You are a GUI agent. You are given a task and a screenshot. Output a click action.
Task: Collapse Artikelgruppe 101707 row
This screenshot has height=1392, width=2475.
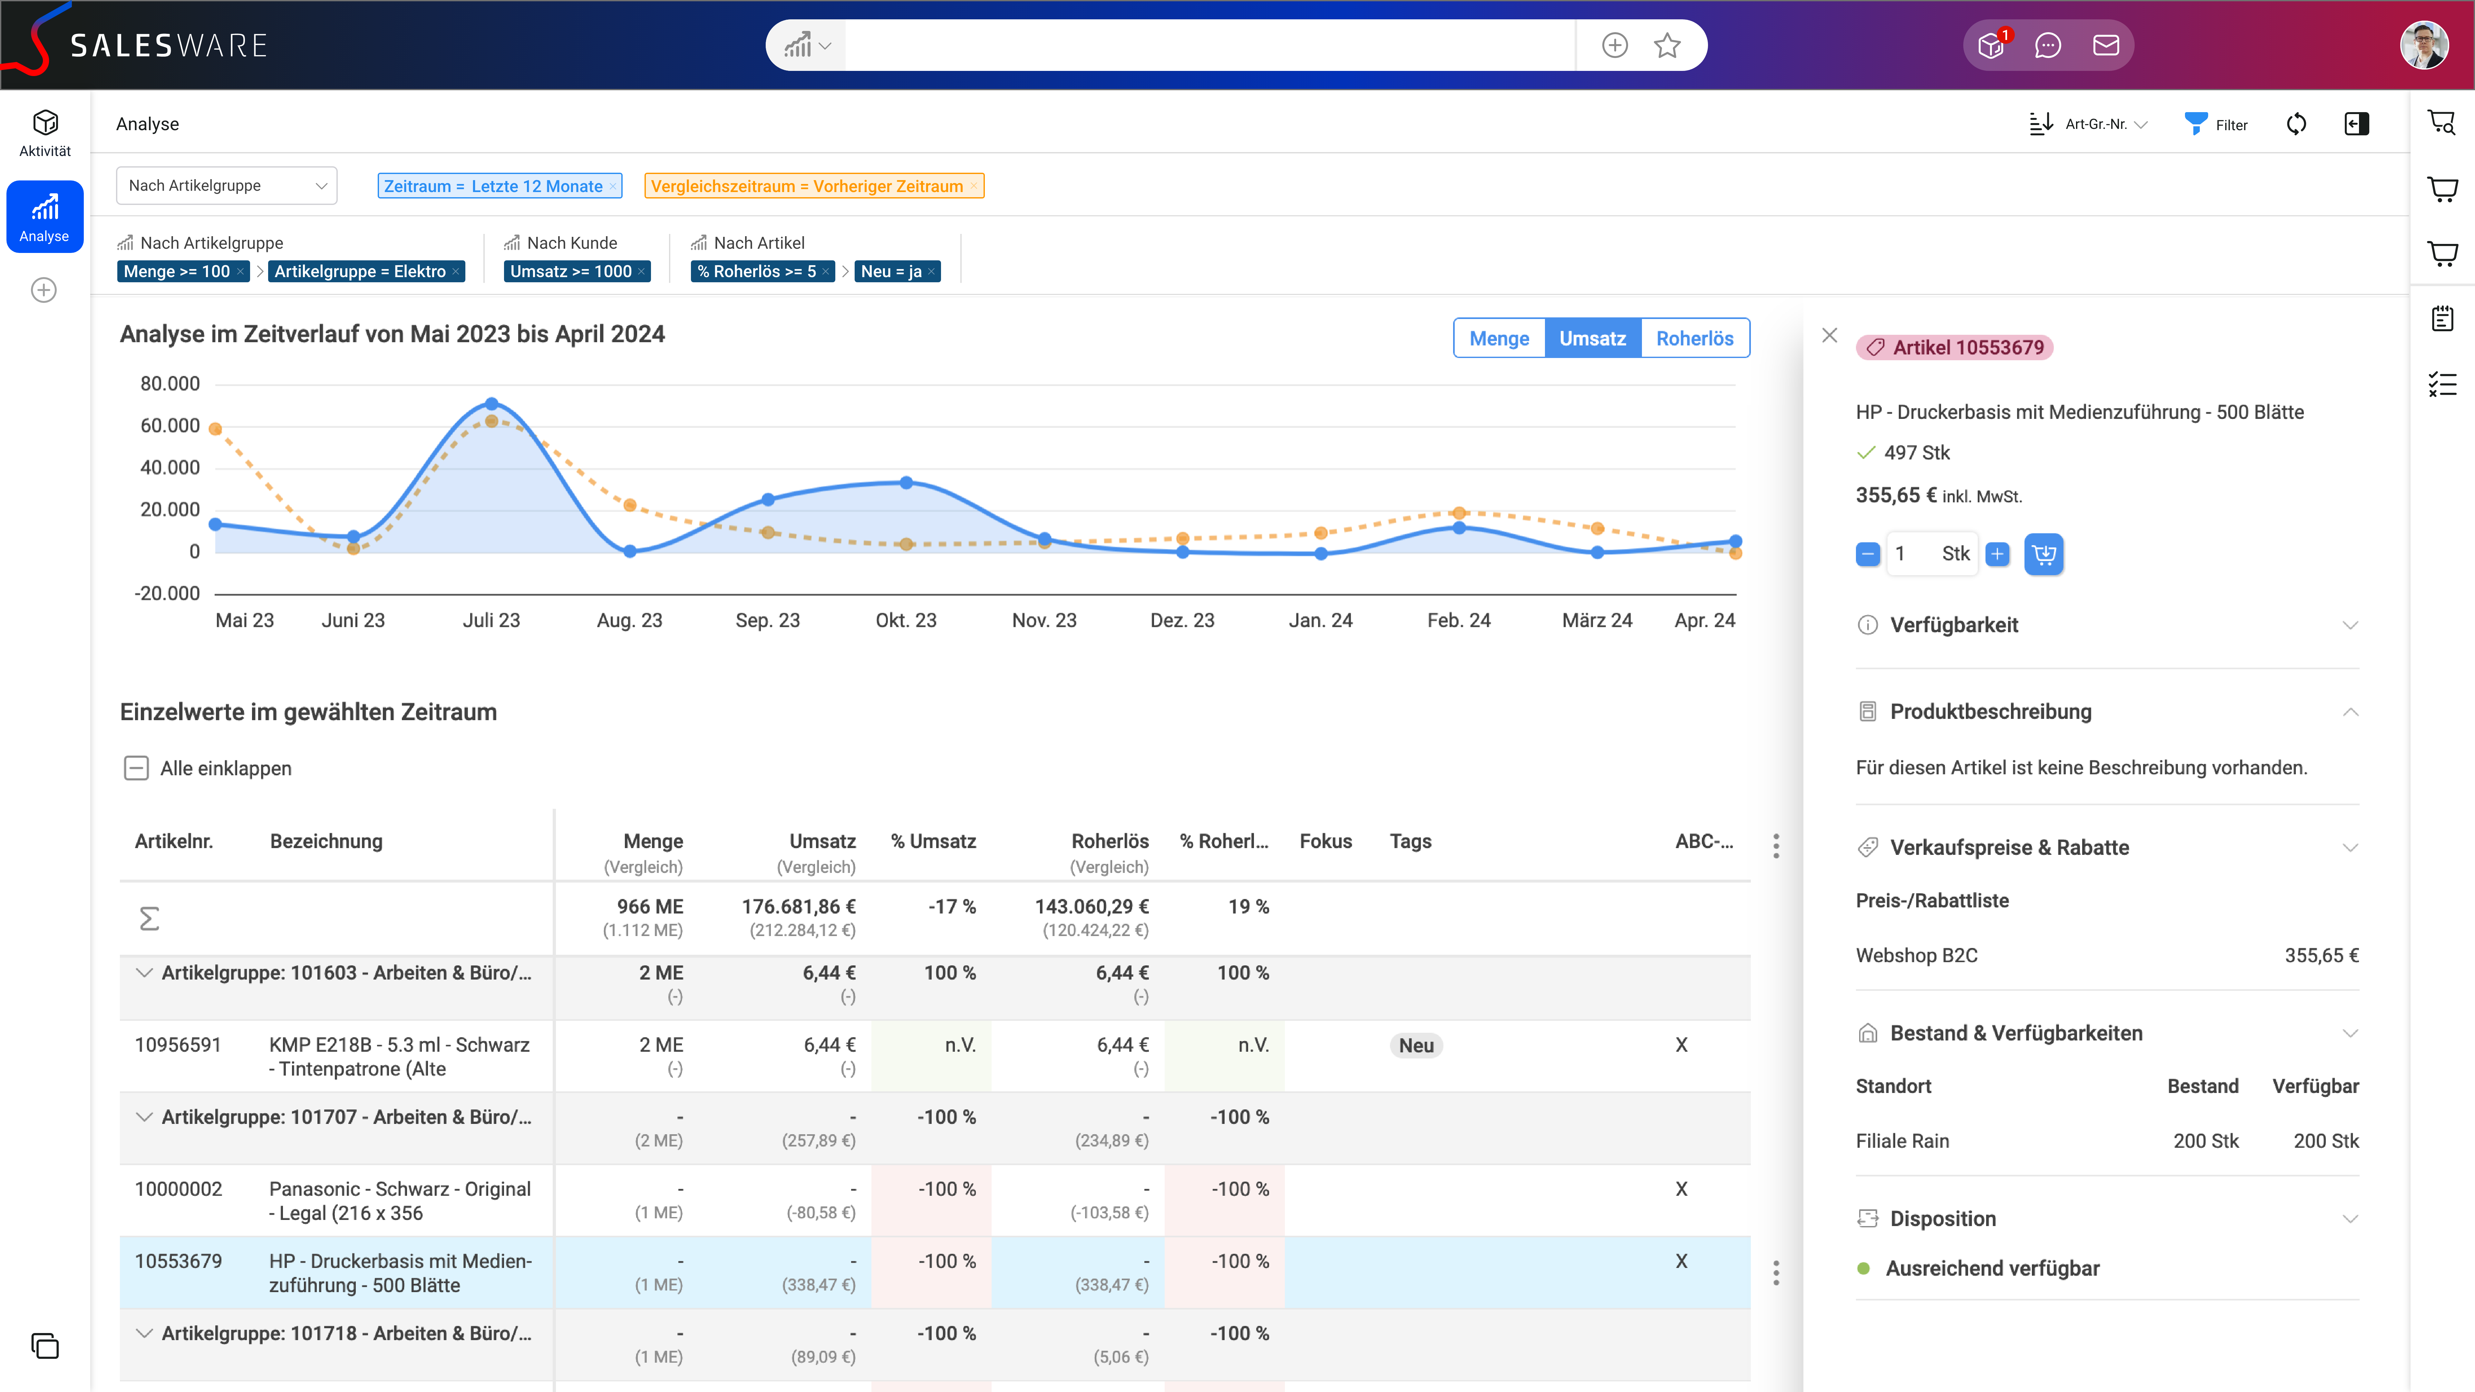point(144,1117)
